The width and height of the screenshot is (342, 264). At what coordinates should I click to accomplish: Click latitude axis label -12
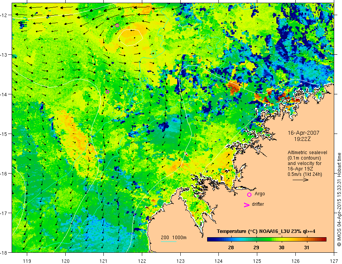tap(4, 15)
